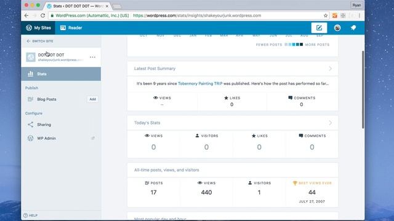Click Today's Visitors count
Viewport: 394px width, 221px height.
pyautogui.click(x=206, y=147)
